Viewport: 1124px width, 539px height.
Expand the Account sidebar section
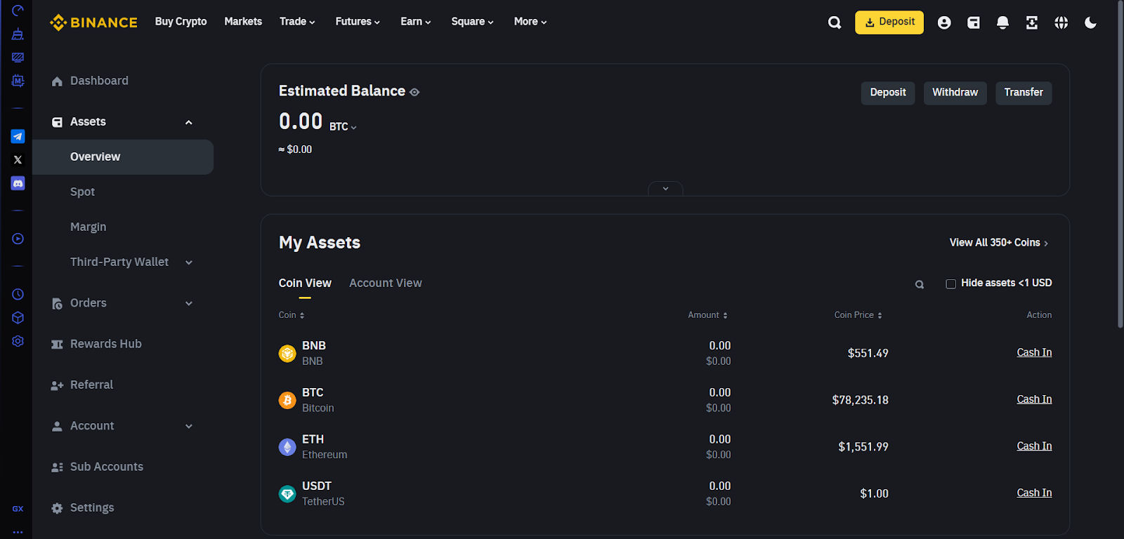(x=188, y=426)
